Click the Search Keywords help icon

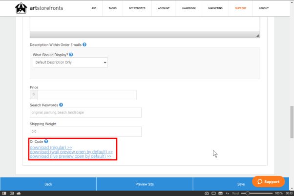pos(61,105)
